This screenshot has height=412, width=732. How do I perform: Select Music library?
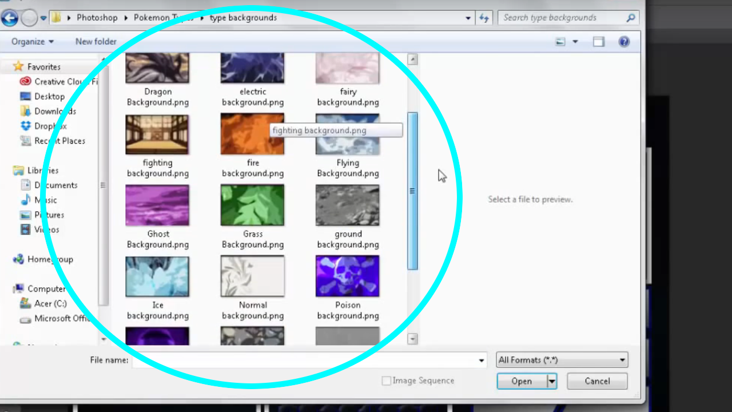pos(39,200)
